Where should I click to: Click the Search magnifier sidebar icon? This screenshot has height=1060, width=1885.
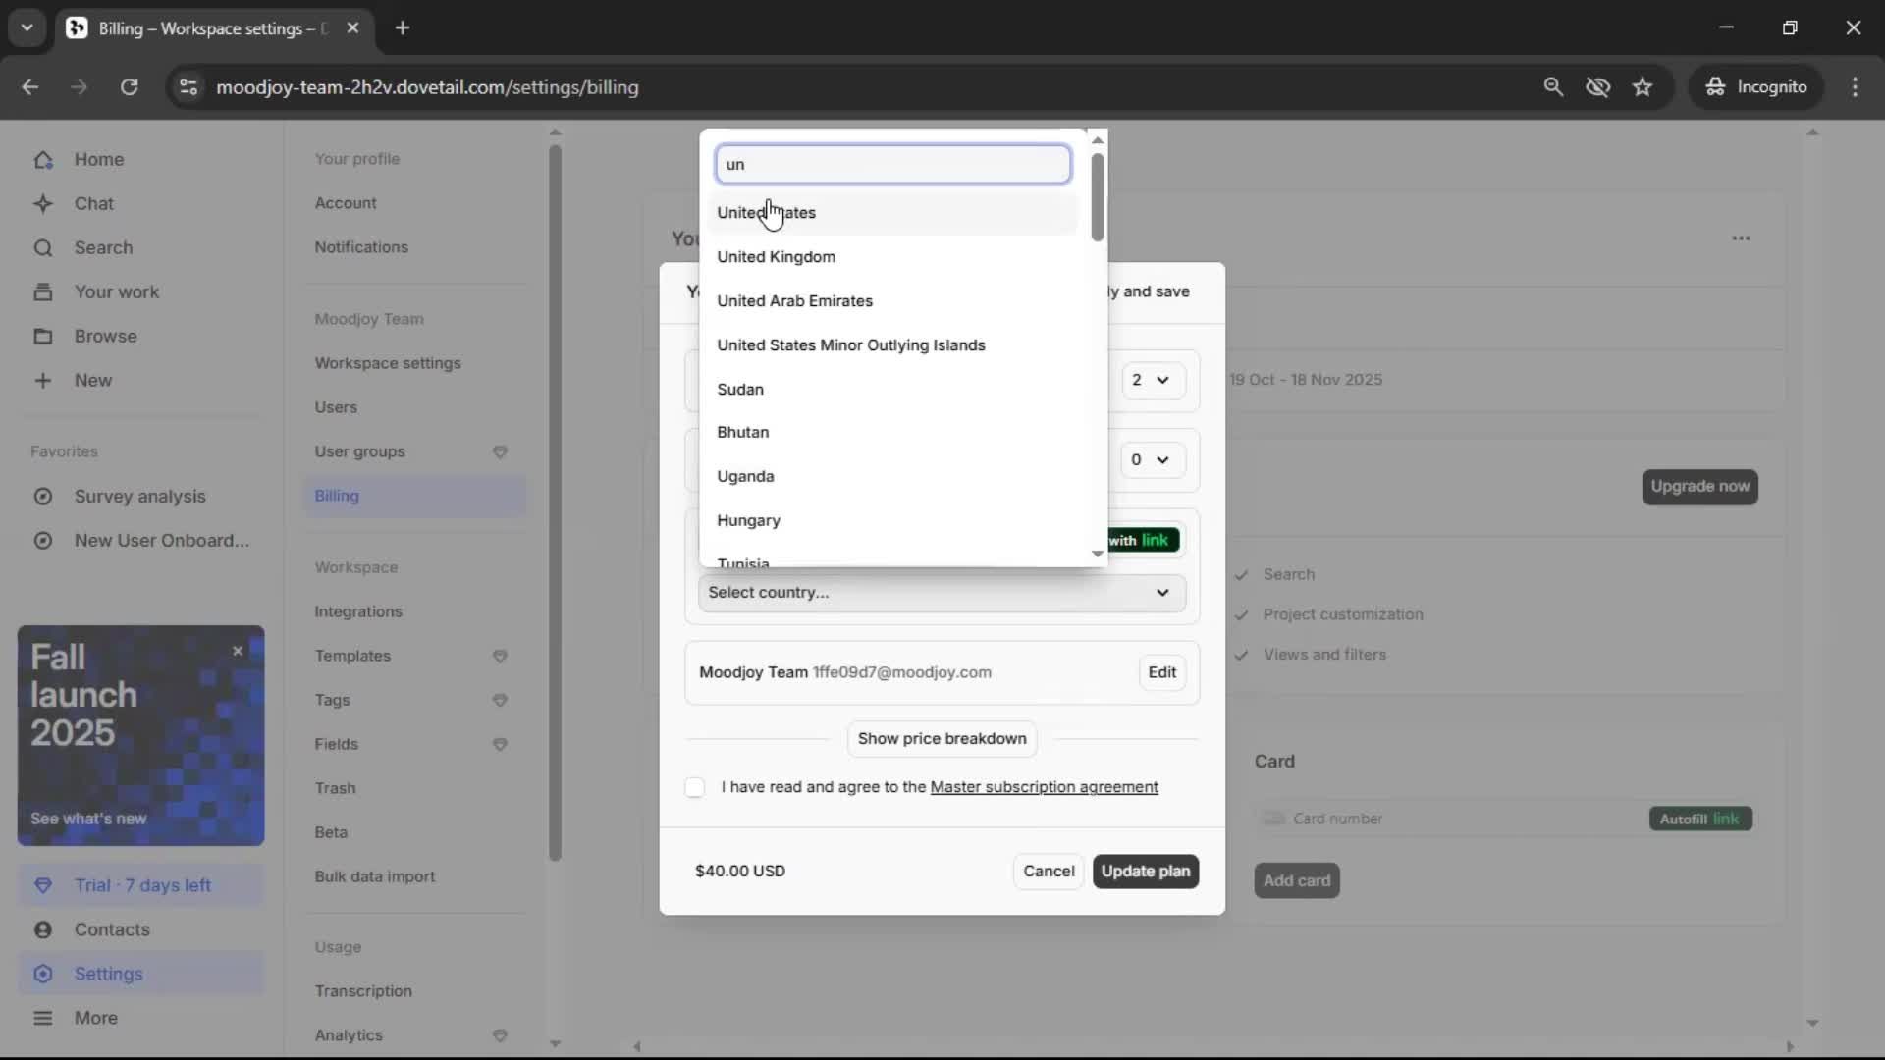[43, 248]
